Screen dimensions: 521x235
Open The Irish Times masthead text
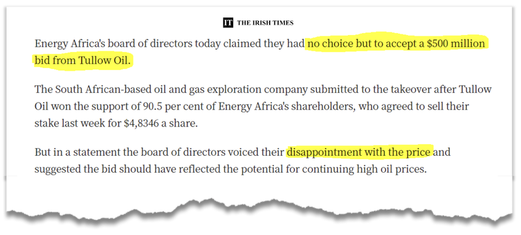265,23
